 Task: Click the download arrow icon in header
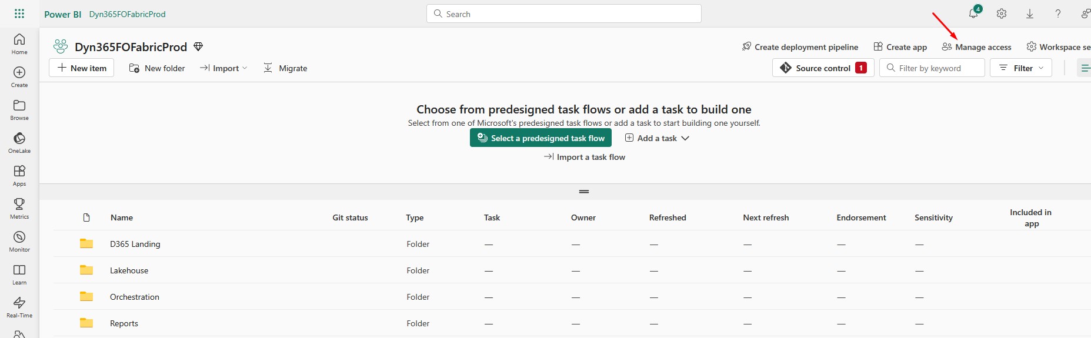1030,14
